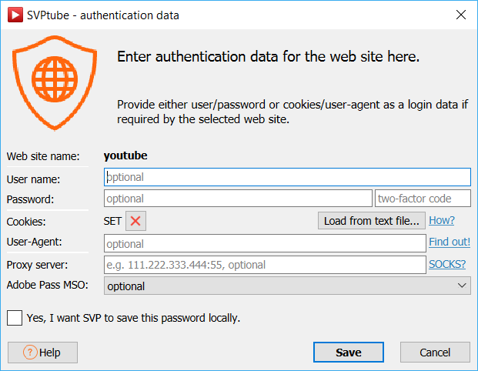The image size is (478, 371).
Task: Clear cookies with the red X icon
Action: (135, 221)
